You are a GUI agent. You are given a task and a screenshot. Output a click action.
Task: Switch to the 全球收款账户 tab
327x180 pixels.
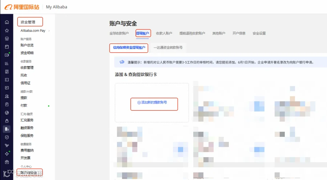pos(119,33)
